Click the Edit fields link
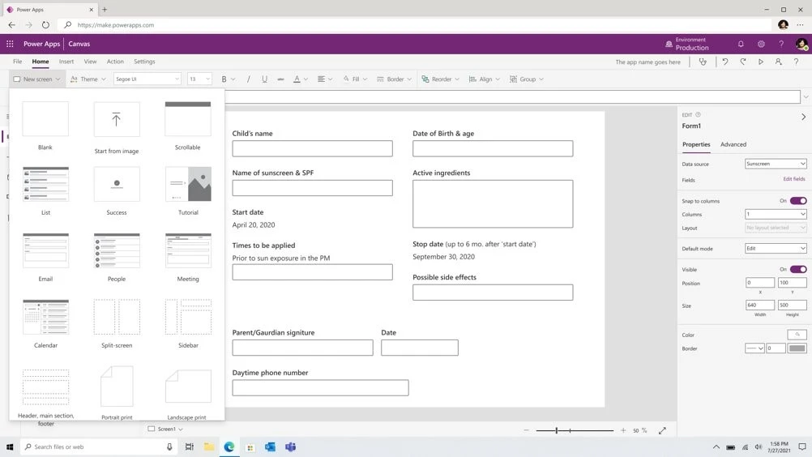This screenshot has width=812, height=457. coord(794,179)
